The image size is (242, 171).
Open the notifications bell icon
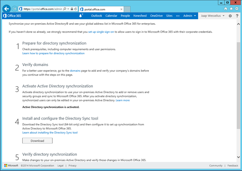click(x=81, y=16)
